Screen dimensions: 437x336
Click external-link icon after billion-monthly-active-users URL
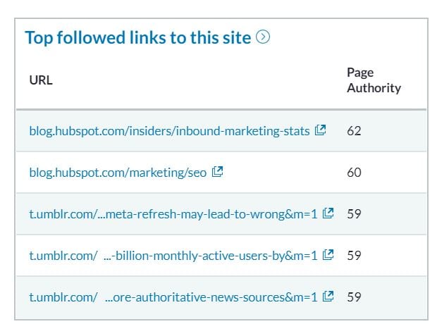[x=328, y=255]
